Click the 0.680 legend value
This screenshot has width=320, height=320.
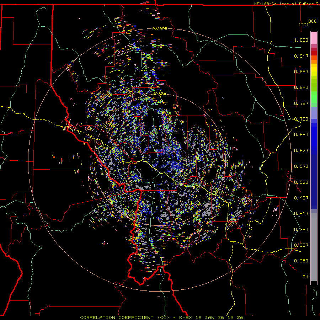coord(301,135)
